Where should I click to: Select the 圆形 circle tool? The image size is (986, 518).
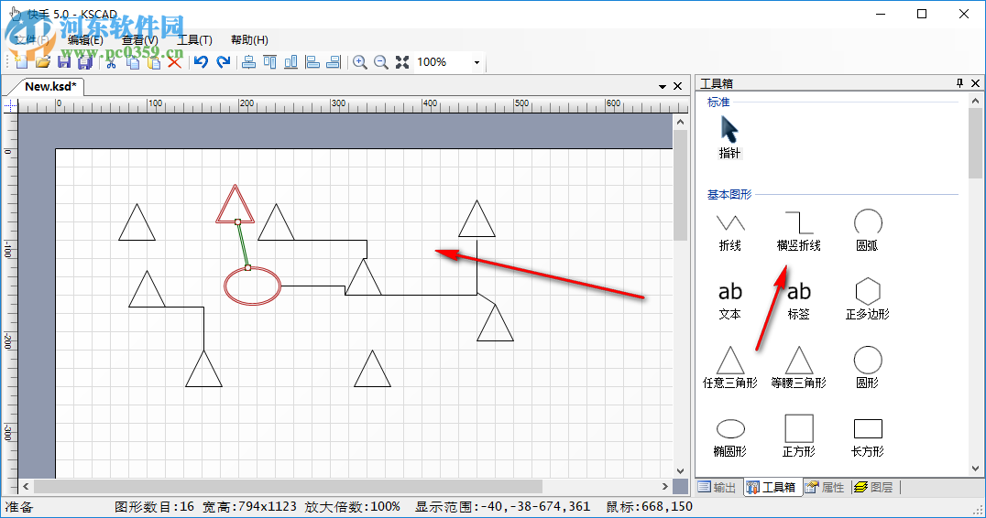(x=867, y=367)
